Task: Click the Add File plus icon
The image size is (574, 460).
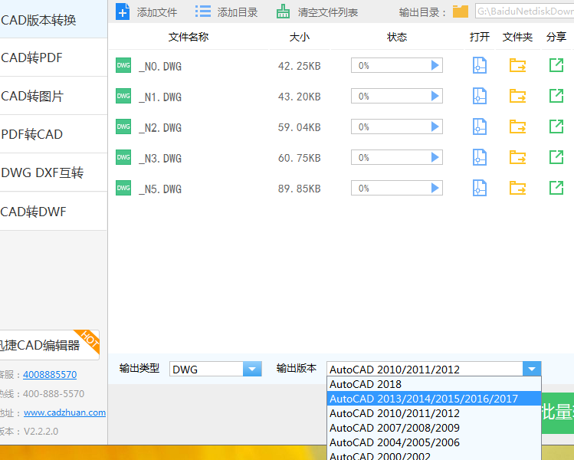Action: pyautogui.click(x=123, y=11)
